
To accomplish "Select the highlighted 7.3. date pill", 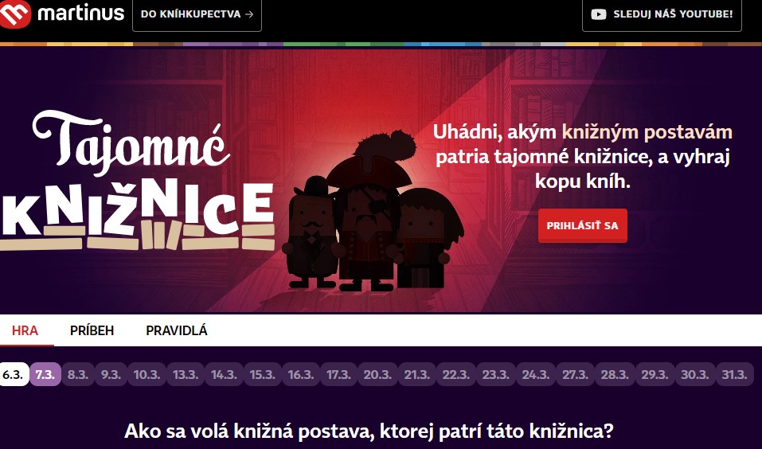I will [x=45, y=374].
